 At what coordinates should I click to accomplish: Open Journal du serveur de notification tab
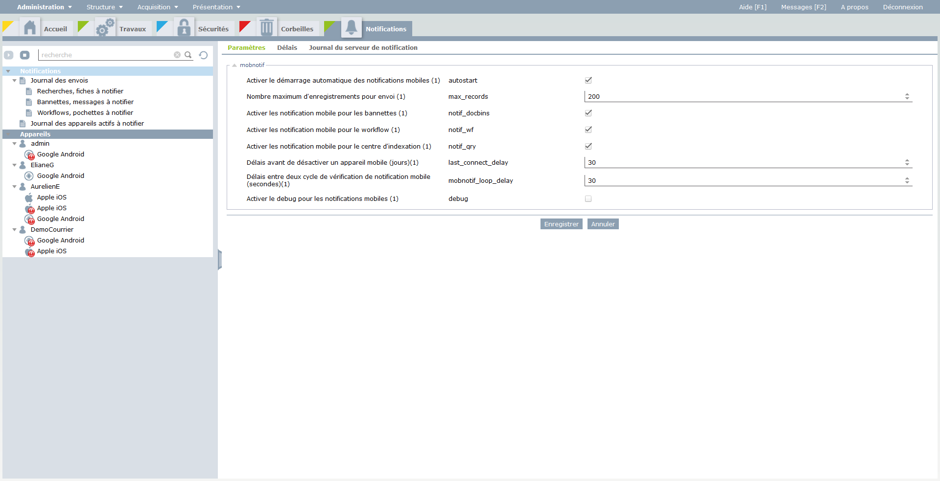tap(363, 47)
